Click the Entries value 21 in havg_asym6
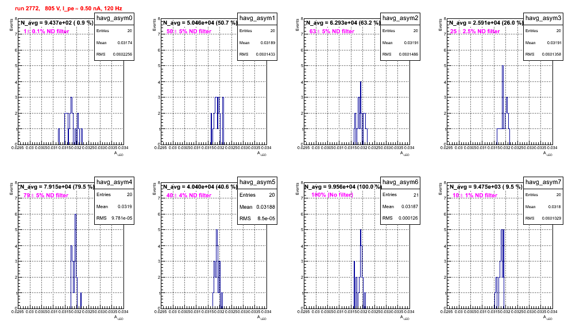 click(416, 195)
